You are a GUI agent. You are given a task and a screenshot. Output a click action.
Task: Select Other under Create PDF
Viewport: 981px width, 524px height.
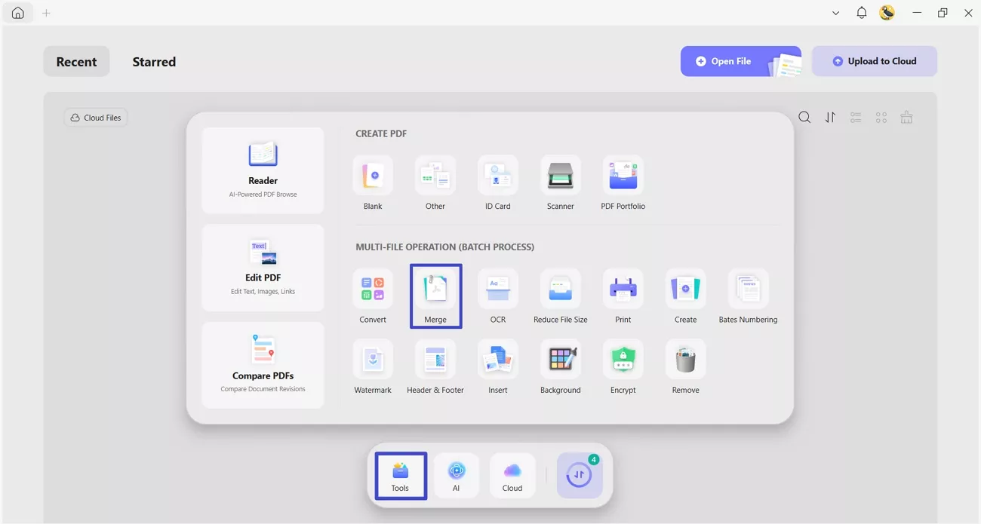pos(435,183)
